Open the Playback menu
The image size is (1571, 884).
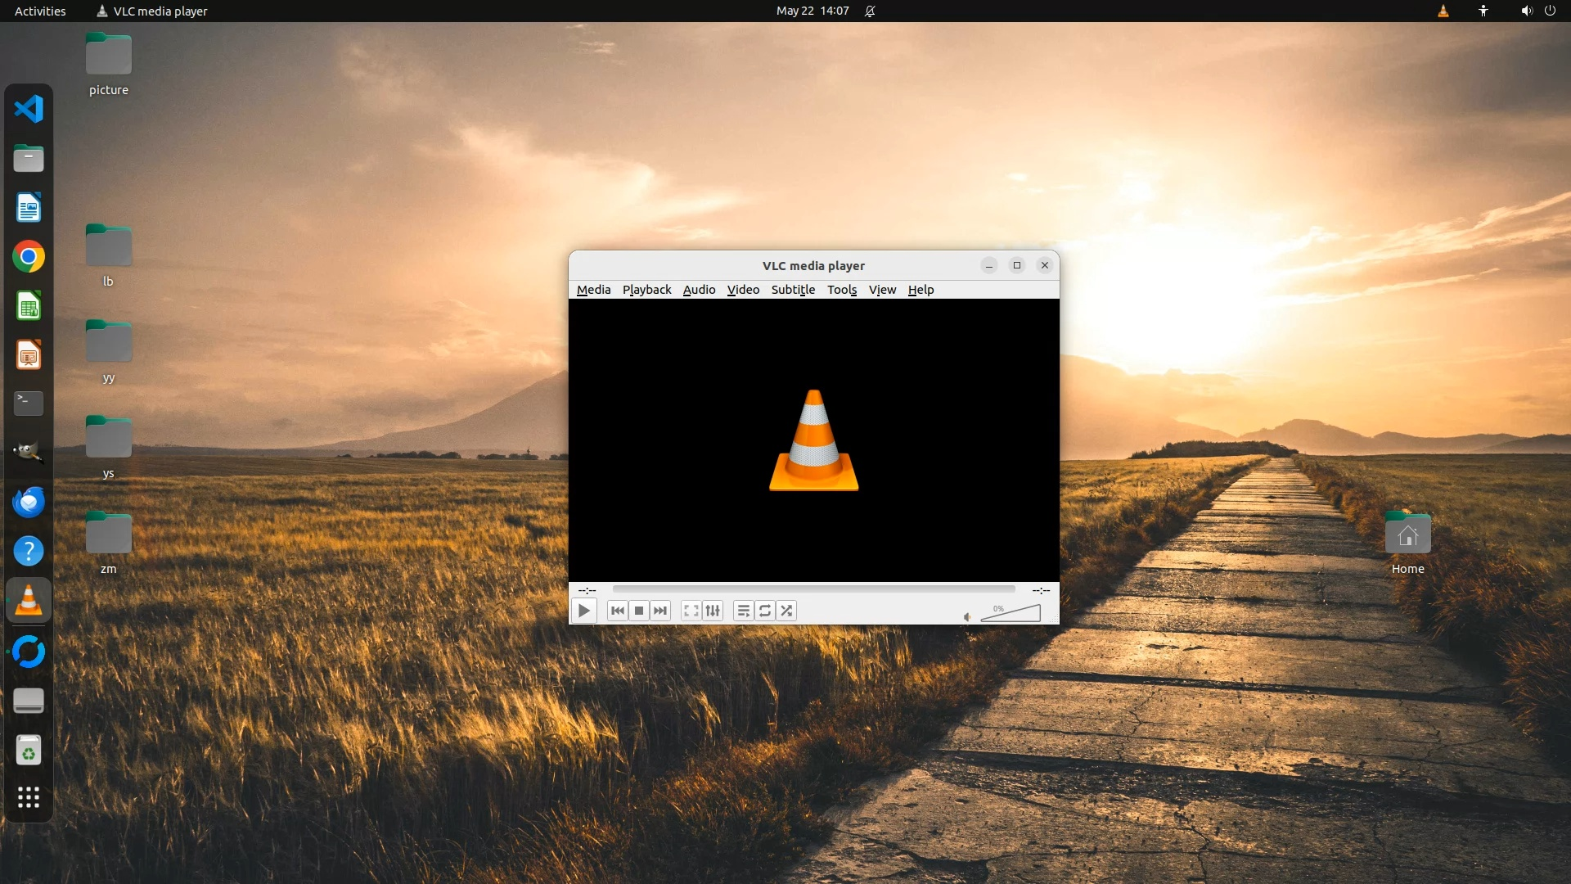point(646,290)
